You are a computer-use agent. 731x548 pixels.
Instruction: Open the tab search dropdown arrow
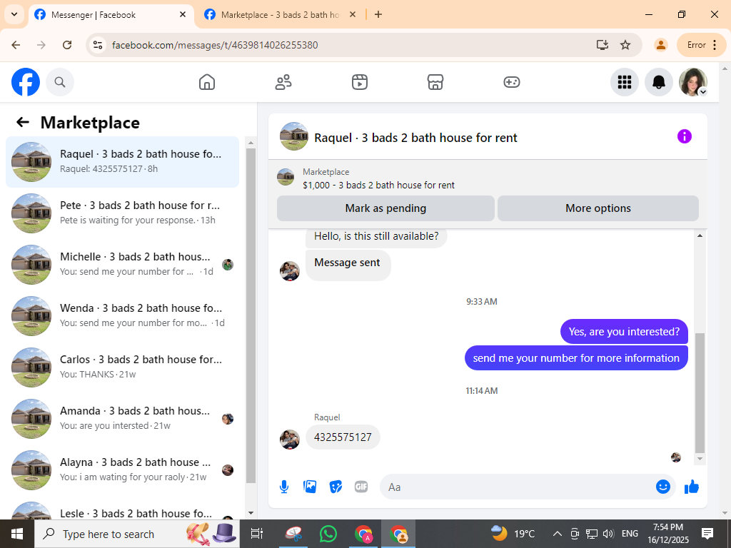[14, 14]
